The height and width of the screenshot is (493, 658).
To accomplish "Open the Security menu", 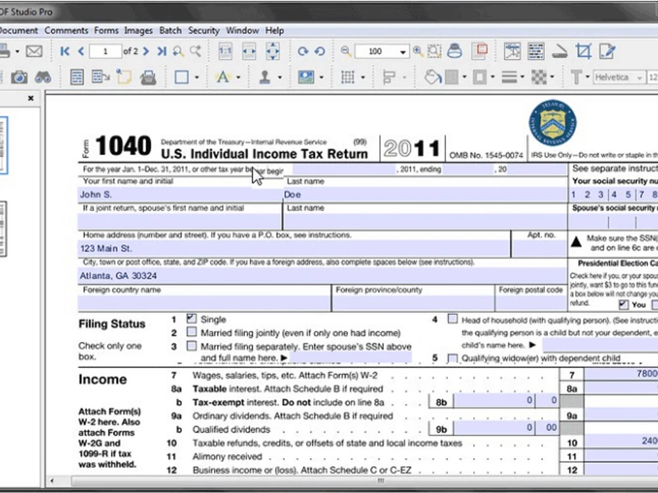I will coord(203,30).
